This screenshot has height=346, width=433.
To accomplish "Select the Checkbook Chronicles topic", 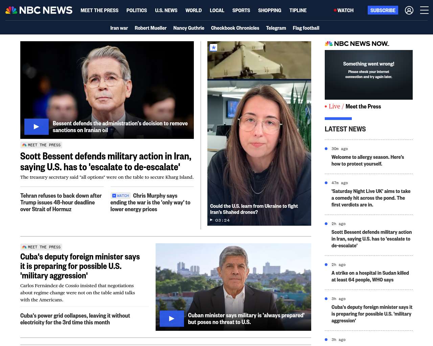I will point(235,28).
